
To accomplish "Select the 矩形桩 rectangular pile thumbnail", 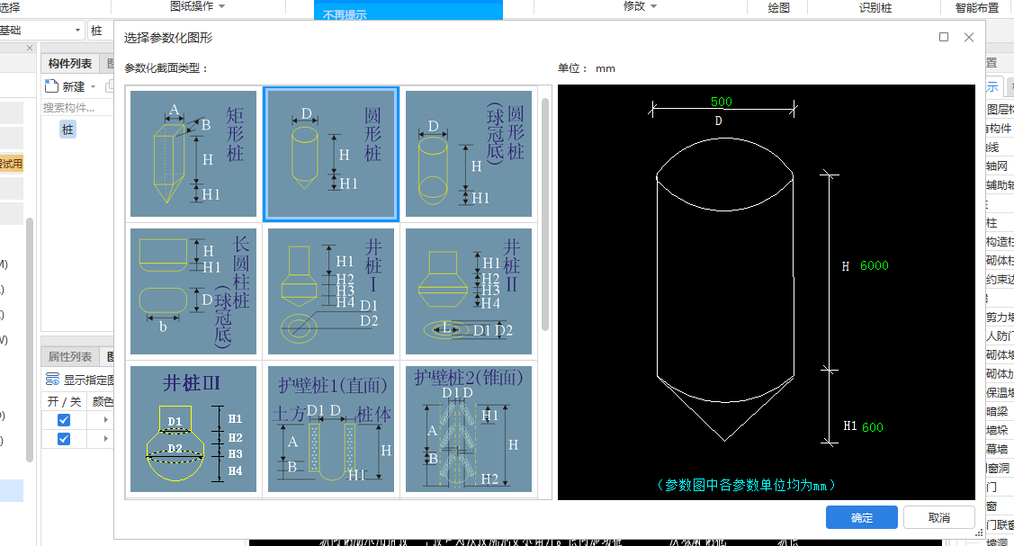I will pos(193,154).
